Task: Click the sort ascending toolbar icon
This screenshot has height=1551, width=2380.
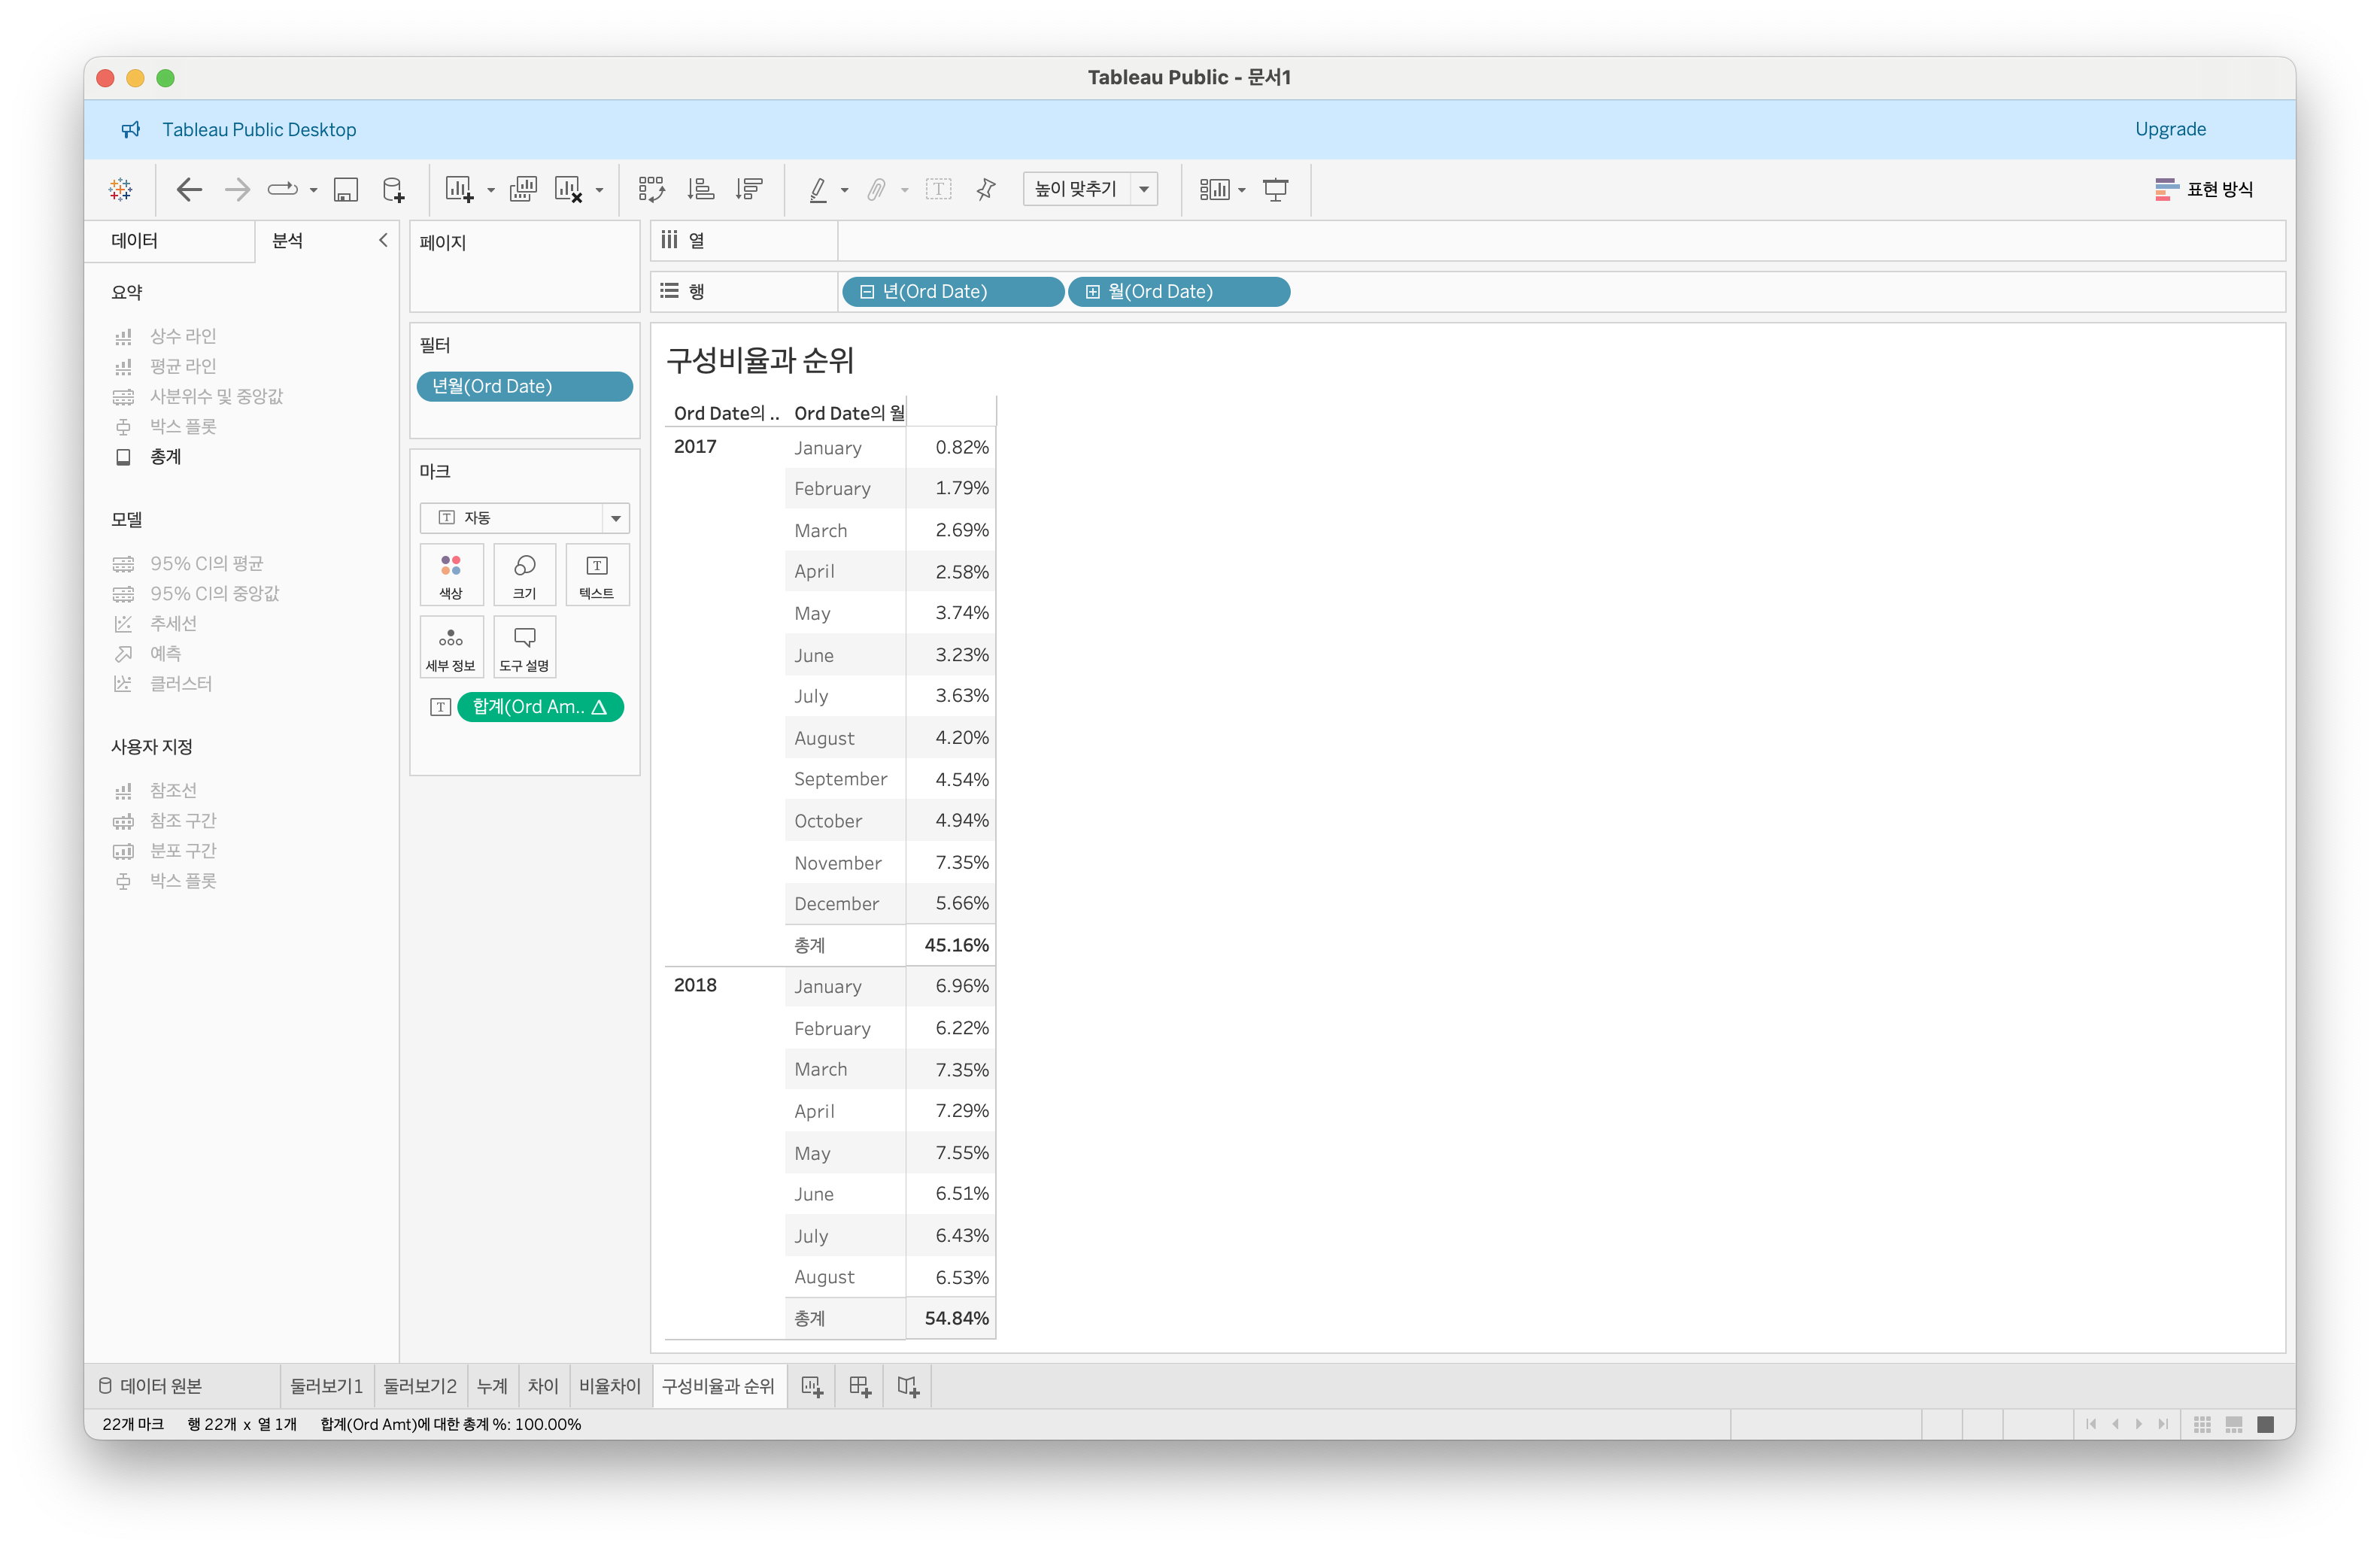Action: coord(701,189)
